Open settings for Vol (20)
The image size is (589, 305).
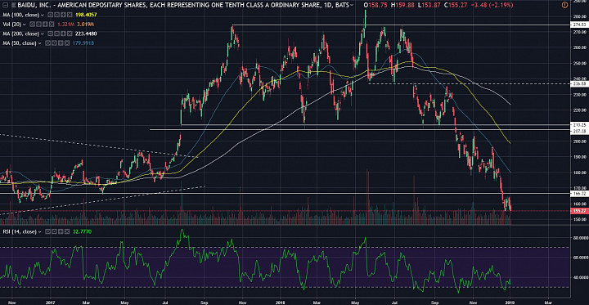[38, 24]
